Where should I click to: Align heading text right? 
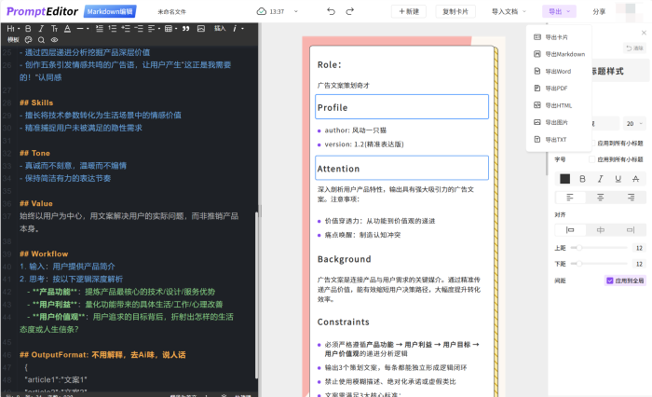coord(631,198)
